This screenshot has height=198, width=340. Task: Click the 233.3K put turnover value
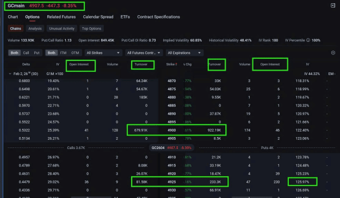[x=215, y=182]
